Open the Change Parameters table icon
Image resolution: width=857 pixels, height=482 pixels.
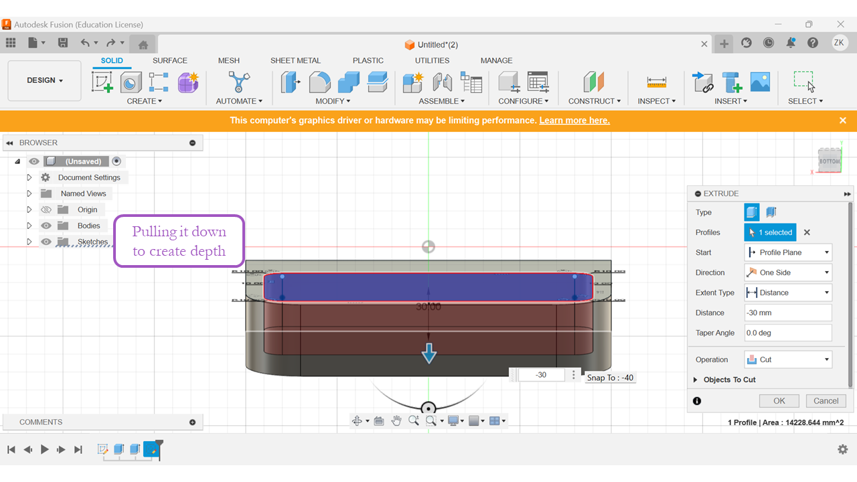pyautogui.click(x=538, y=82)
